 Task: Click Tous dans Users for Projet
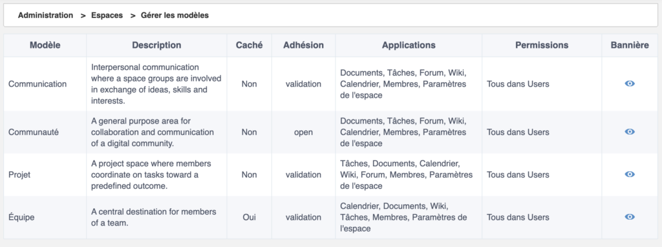click(x=518, y=175)
